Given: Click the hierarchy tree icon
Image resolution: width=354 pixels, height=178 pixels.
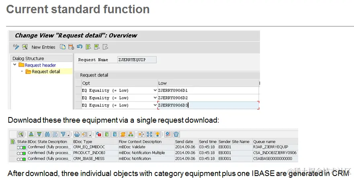Looking at the screenshot, I should (131, 134).
